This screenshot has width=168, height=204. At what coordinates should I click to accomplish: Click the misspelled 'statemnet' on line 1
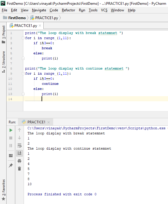(x=108, y=33)
